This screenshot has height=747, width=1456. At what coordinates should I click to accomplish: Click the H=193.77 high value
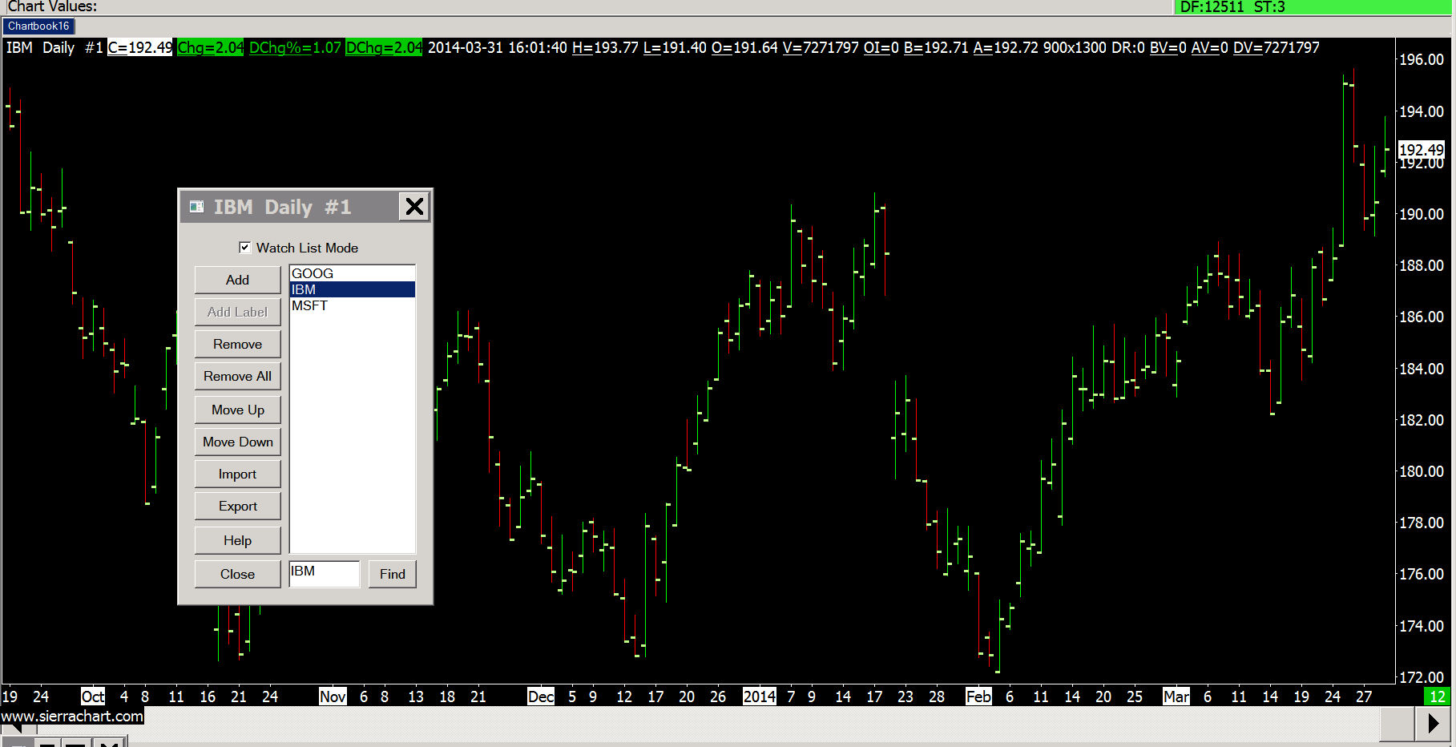[x=605, y=47]
